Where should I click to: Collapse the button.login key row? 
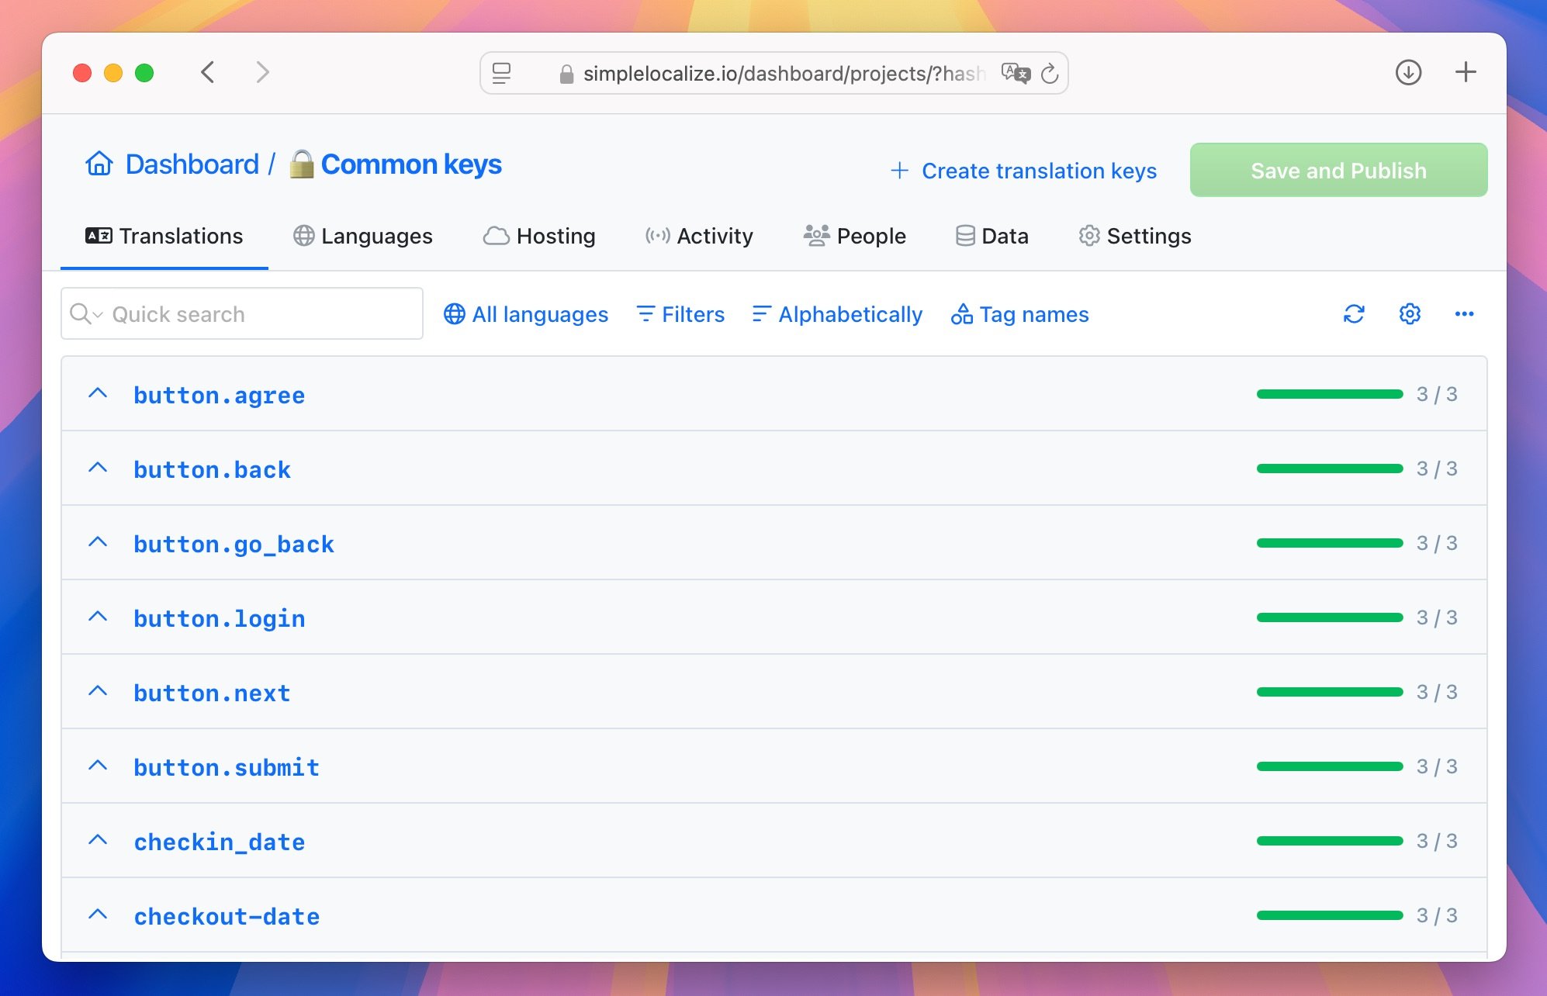pyautogui.click(x=98, y=617)
